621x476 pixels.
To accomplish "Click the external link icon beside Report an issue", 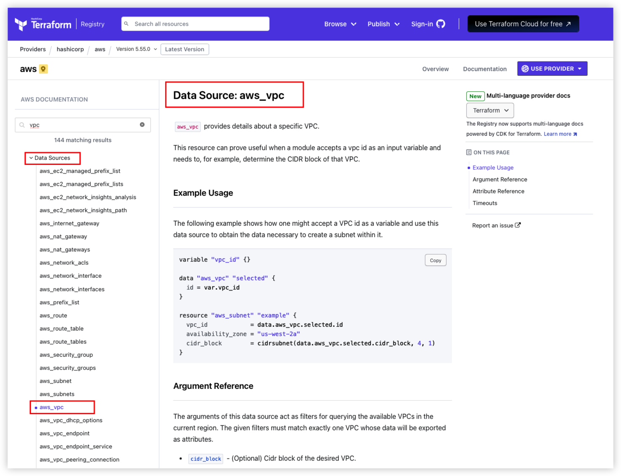I will tap(518, 225).
